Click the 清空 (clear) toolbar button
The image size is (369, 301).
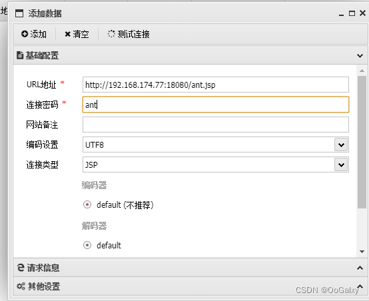[x=77, y=34]
